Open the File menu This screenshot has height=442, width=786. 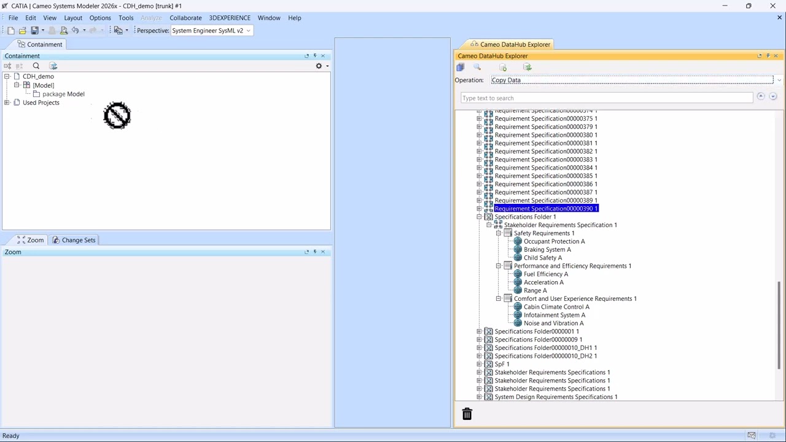13,18
